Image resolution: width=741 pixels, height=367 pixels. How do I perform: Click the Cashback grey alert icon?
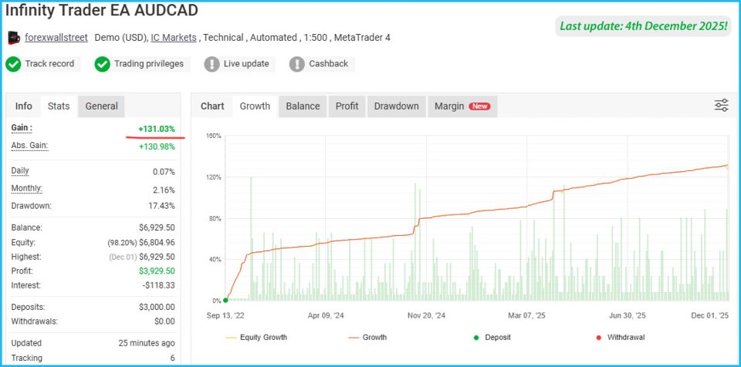(x=296, y=64)
